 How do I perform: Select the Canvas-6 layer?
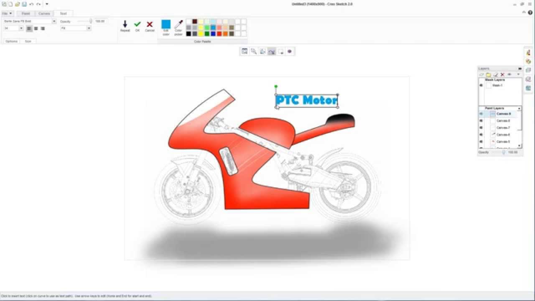coord(503,135)
